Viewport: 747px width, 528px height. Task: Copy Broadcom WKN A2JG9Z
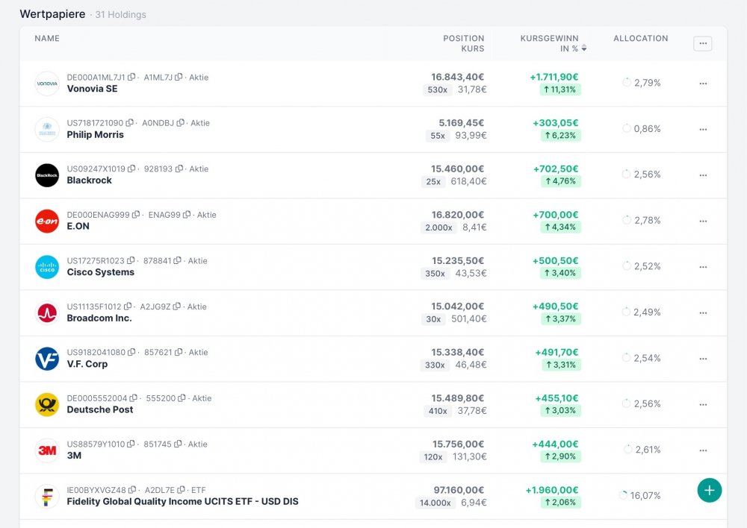coord(177,307)
